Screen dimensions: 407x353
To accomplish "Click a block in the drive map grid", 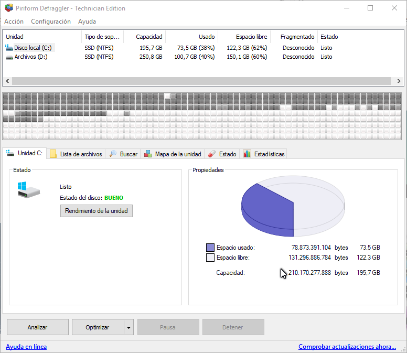I will tap(202, 116).
